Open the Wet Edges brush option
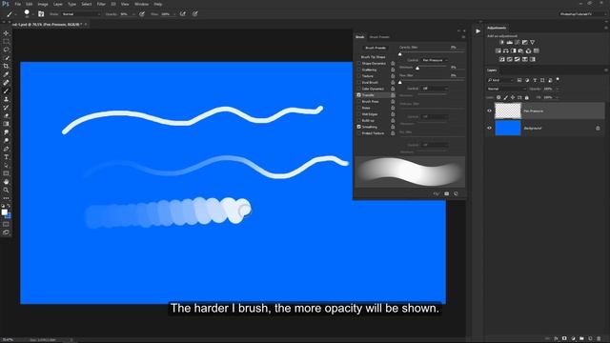 point(370,114)
